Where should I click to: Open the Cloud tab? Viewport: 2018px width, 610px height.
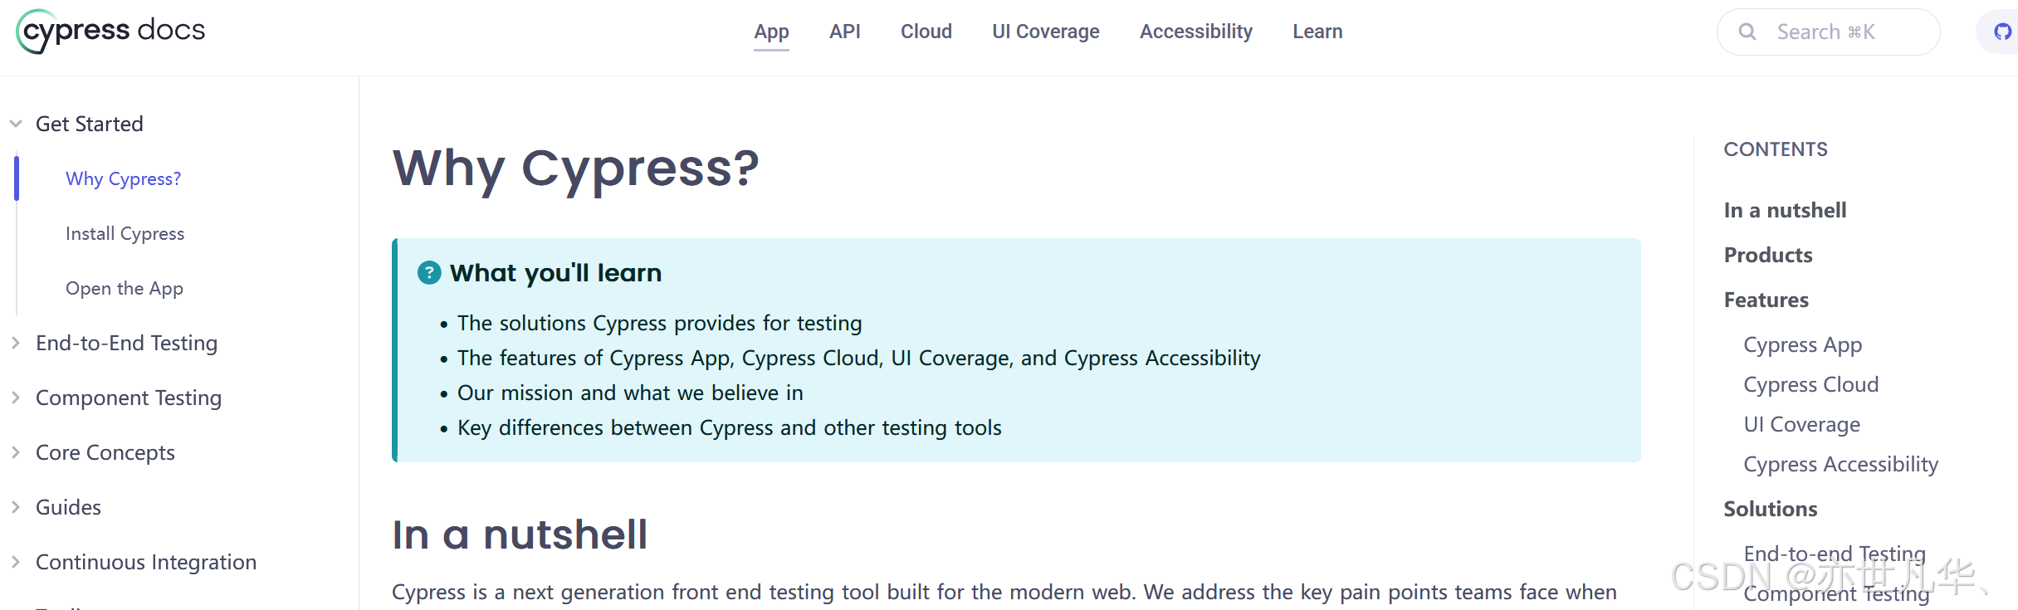pos(926,32)
